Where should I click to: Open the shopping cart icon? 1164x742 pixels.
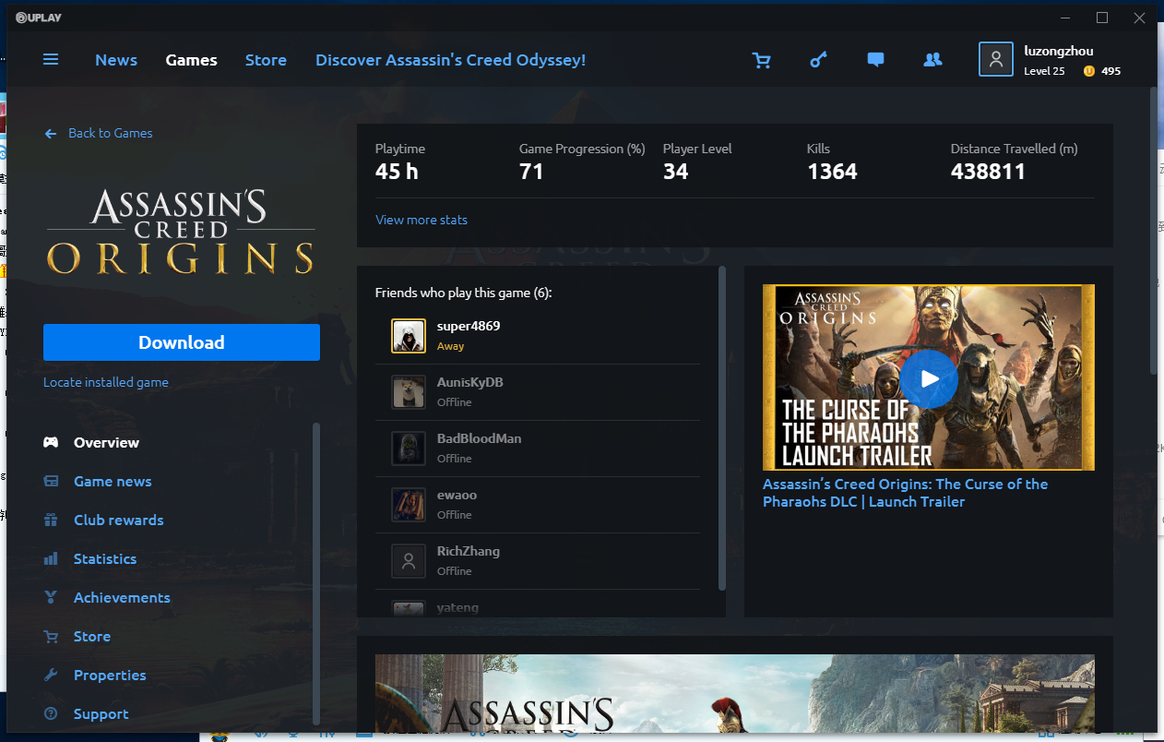[x=762, y=60]
